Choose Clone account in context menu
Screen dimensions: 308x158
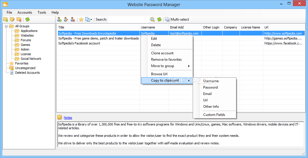(167, 53)
